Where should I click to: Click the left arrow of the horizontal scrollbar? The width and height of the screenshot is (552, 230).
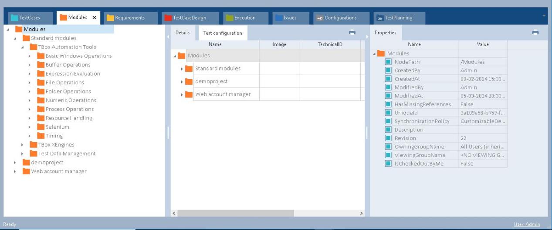(x=174, y=213)
